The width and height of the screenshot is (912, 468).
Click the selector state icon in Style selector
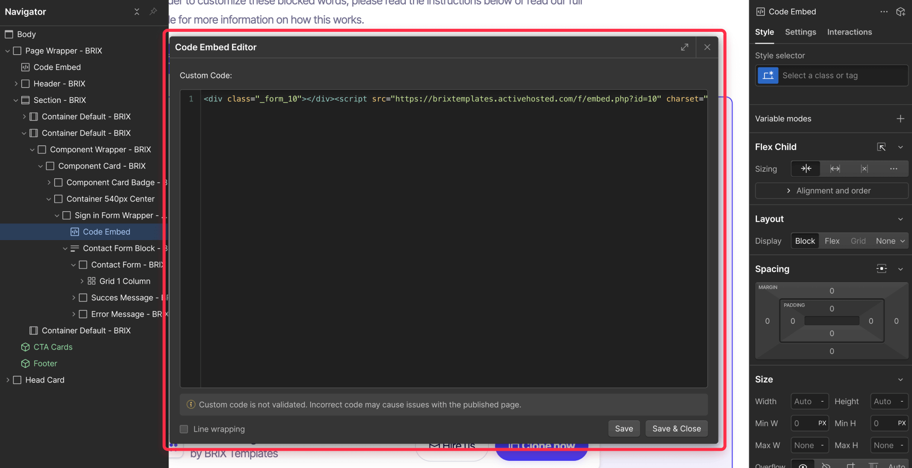tap(768, 75)
